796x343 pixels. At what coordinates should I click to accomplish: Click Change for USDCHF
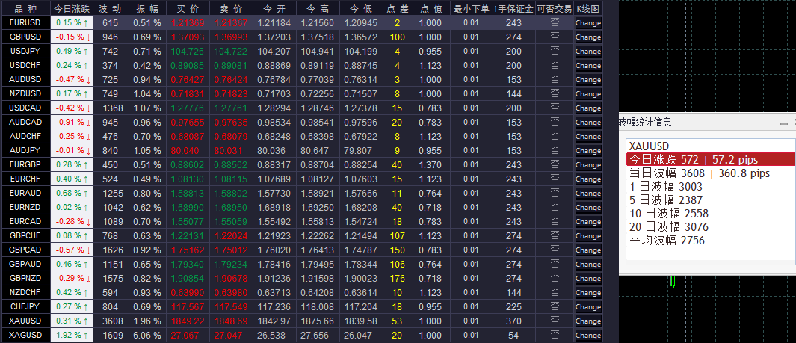(588, 66)
